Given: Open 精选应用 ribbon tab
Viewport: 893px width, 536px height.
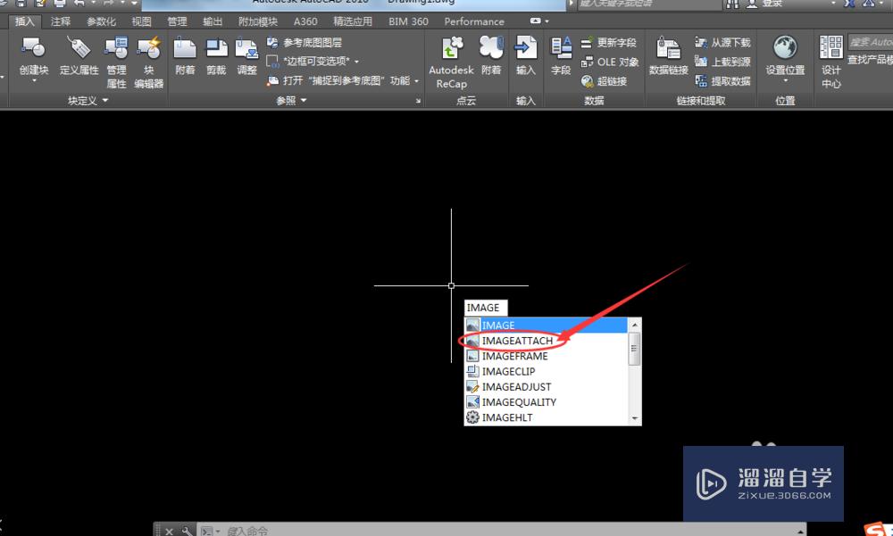Looking at the screenshot, I should coord(353,21).
